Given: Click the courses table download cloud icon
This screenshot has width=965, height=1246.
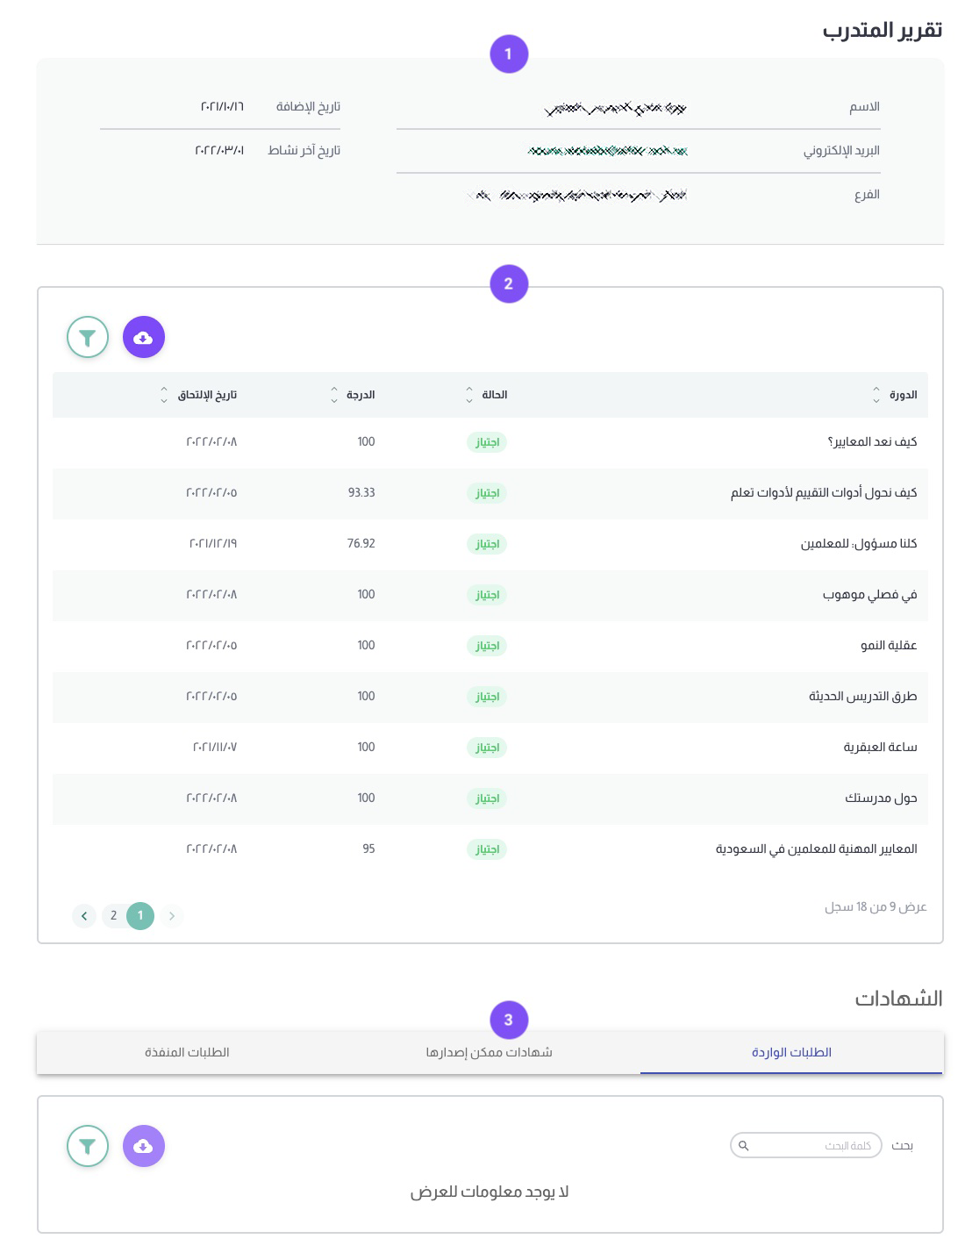Looking at the screenshot, I should pos(144,337).
